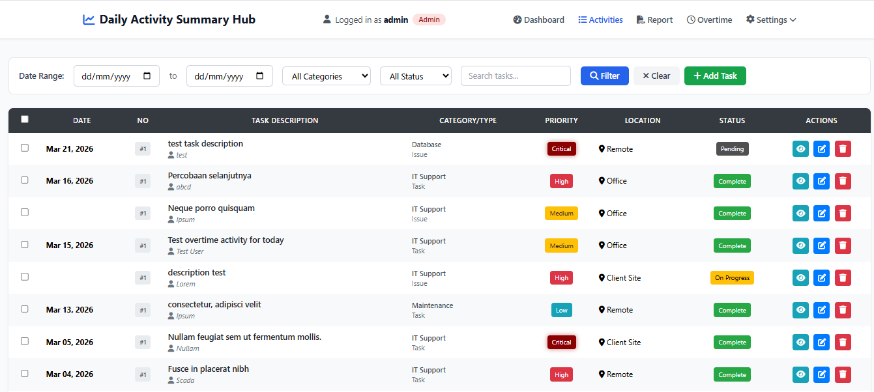This screenshot has width=874, height=392.
Task: Edit the consectetur, adipisci velit task
Action: [x=821, y=310]
